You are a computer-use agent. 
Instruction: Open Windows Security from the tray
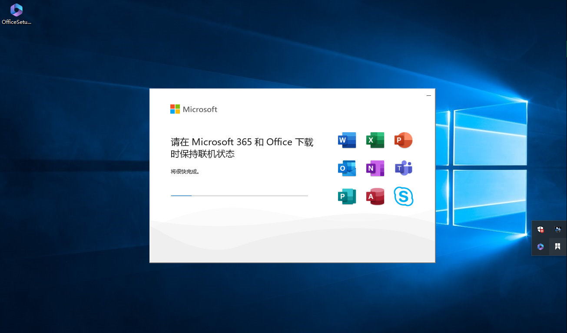click(x=540, y=229)
